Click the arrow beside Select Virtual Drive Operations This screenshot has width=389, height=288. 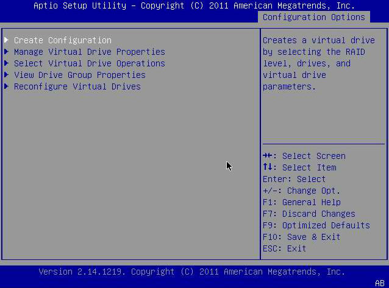[x=7, y=63]
